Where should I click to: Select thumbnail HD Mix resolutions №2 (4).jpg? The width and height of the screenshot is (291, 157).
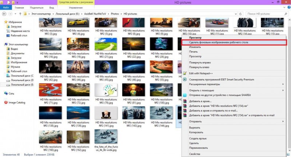pos(78,23)
